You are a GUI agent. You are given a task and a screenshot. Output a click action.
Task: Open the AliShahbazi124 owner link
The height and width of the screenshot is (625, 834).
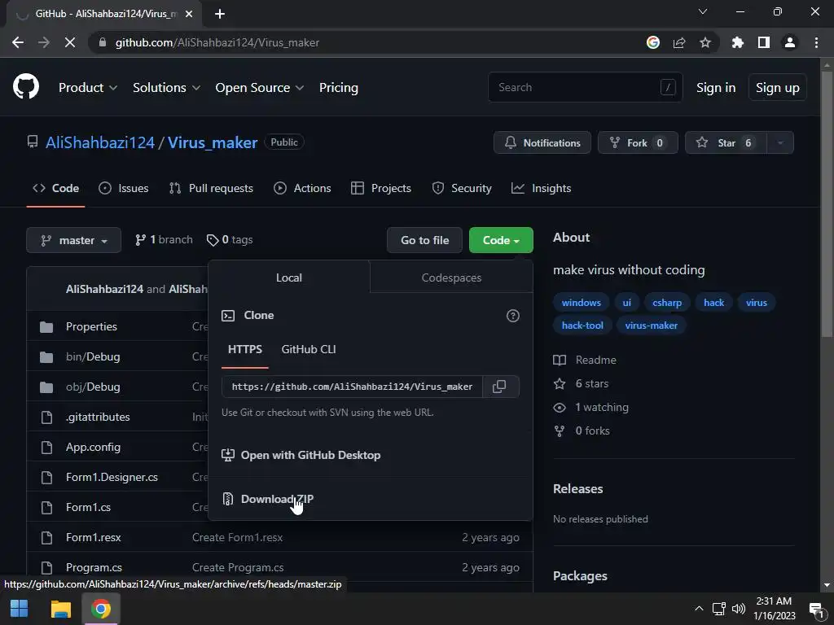coord(100,142)
